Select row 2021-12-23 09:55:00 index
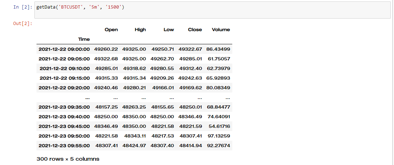Image resolution: width=394 pixels, height=165 pixels. [x=64, y=146]
